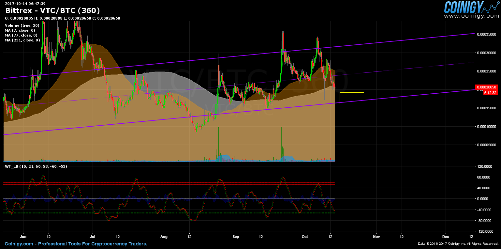This screenshot has width=501, height=249.
Task: Click the yellow rectangle annotation on chart
Action: 352,98
